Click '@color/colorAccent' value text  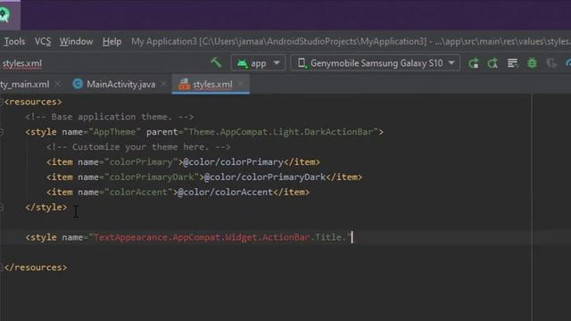pyautogui.click(x=225, y=193)
